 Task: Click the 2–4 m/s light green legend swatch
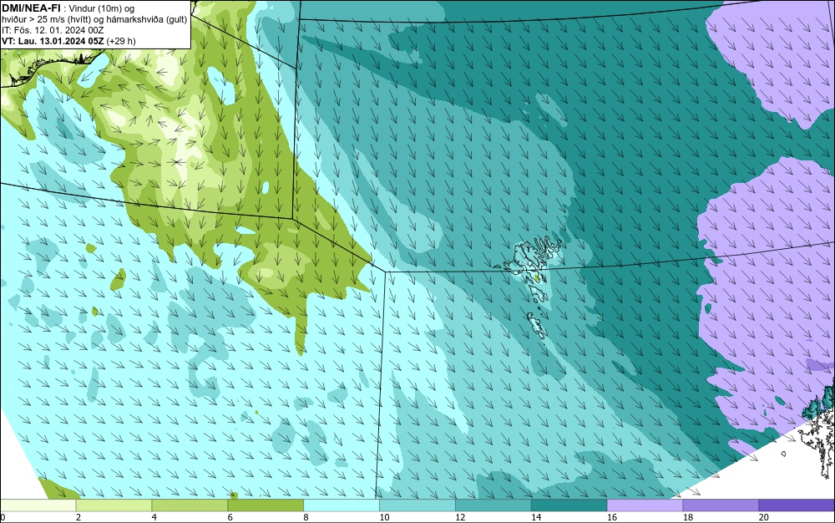(x=114, y=505)
